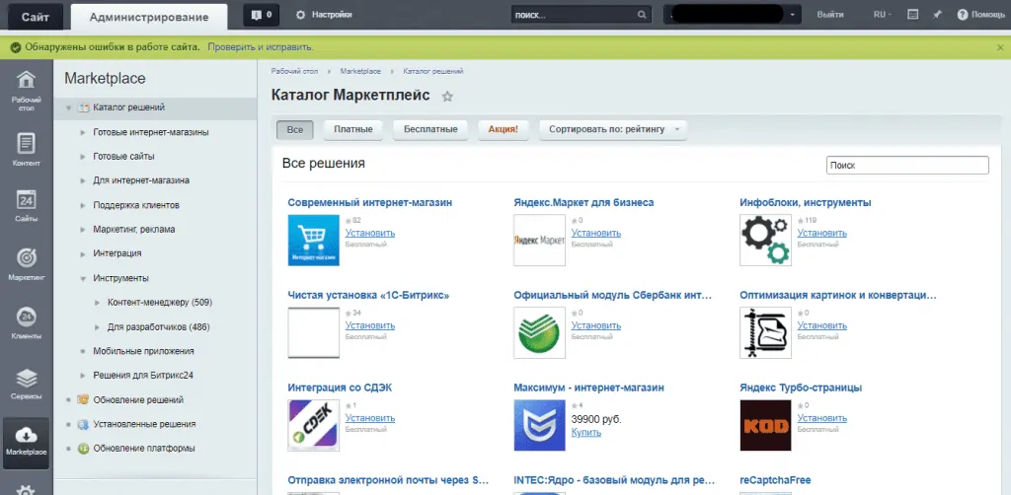Expand the Для интернет-магазина arrow
This screenshot has width=1011, height=495.
83,180
